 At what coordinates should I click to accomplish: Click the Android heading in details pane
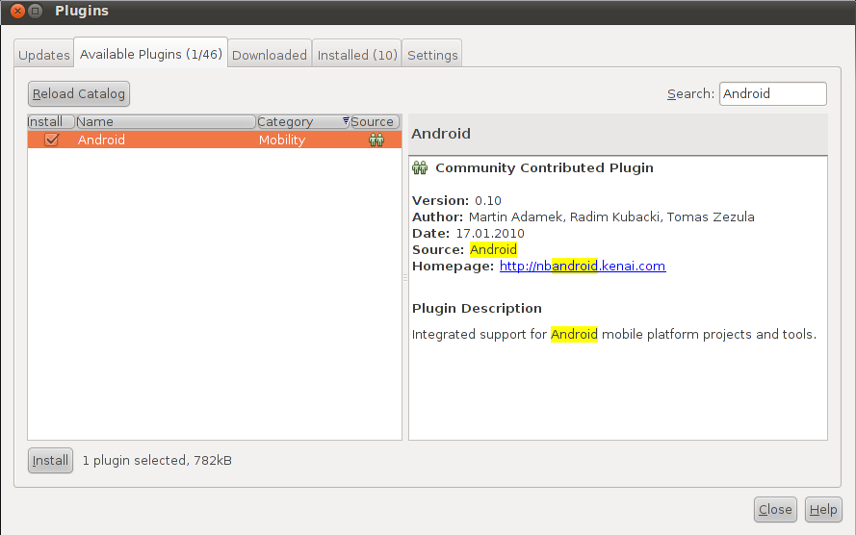(441, 134)
